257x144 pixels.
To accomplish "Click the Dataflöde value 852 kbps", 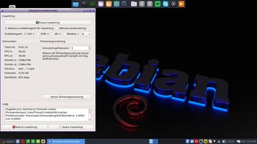I will coord(24,77).
